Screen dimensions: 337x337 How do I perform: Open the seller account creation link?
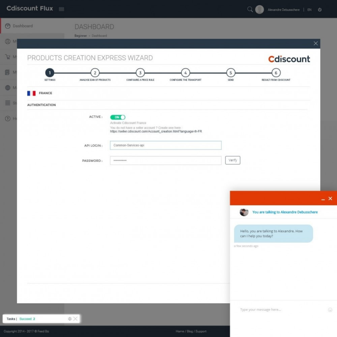pos(156,131)
